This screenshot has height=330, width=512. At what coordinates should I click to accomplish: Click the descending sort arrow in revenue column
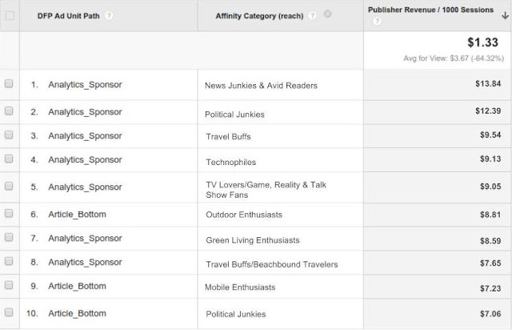tap(505, 15)
